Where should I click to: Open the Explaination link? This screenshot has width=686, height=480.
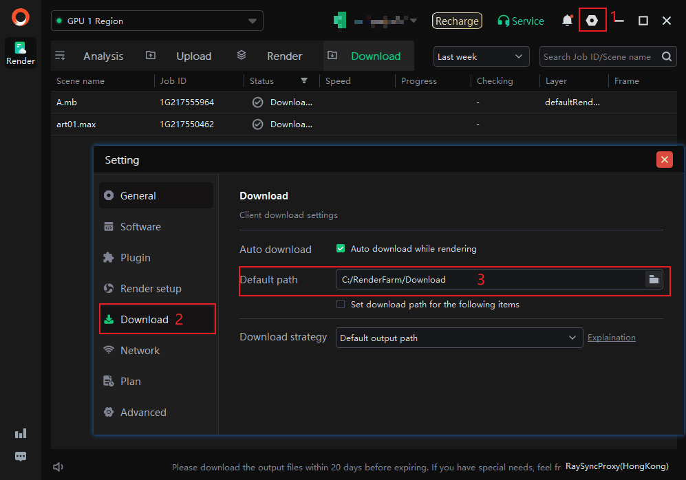[611, 338]
